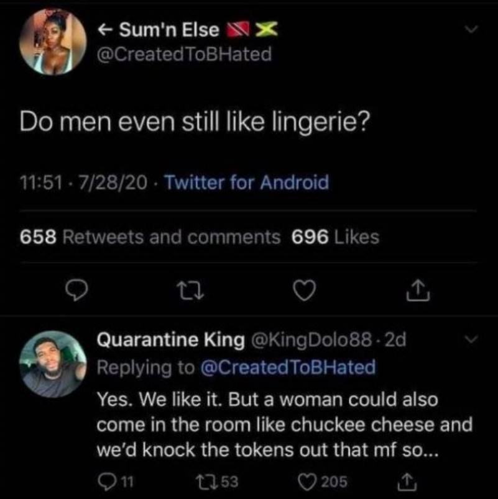Image resolution: width=498 pixels, height=499 pixels.
Task: Expand the main tweet options chevron
Action: click(x=471, y=29)
